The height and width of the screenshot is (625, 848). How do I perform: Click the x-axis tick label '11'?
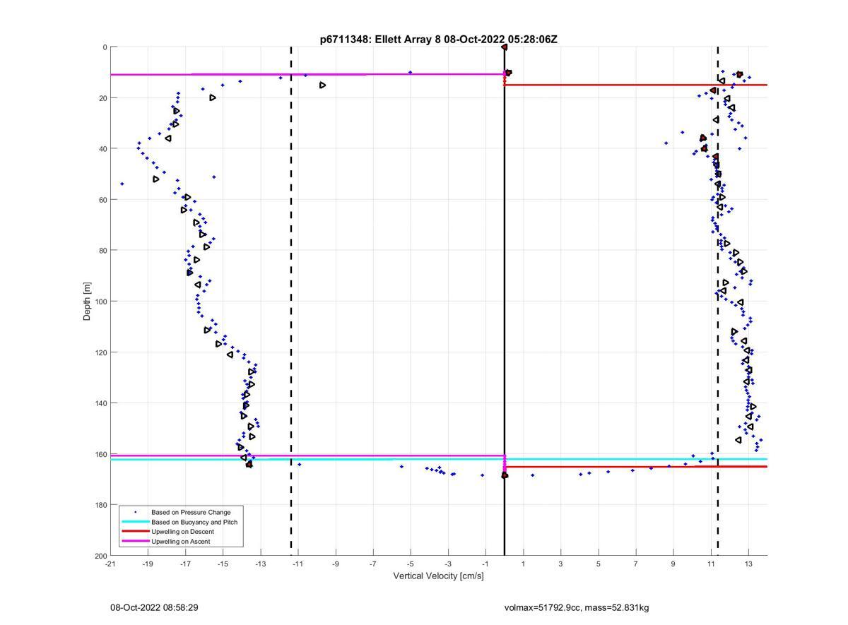click(711, 564)
